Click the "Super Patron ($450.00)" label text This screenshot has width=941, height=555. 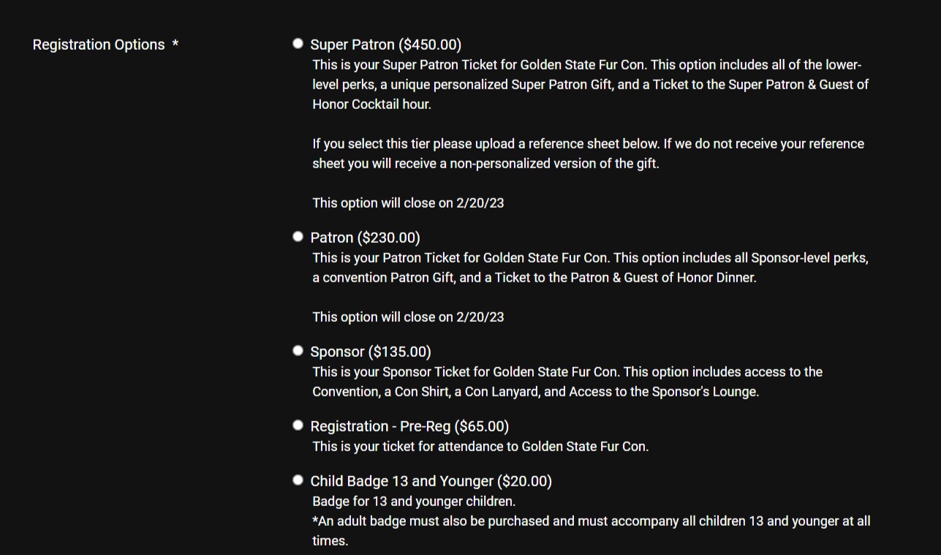pos(385,45)
